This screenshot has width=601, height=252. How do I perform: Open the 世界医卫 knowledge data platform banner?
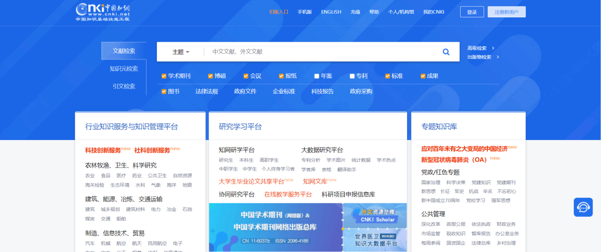pos(375,240)
